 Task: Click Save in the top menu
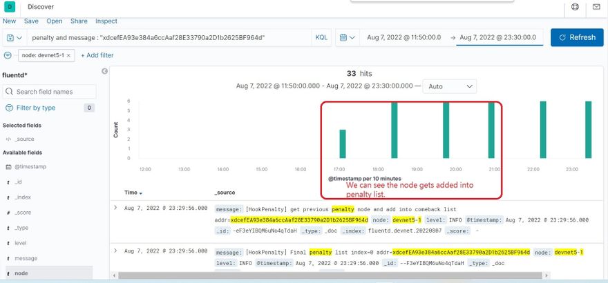(31, 21)
